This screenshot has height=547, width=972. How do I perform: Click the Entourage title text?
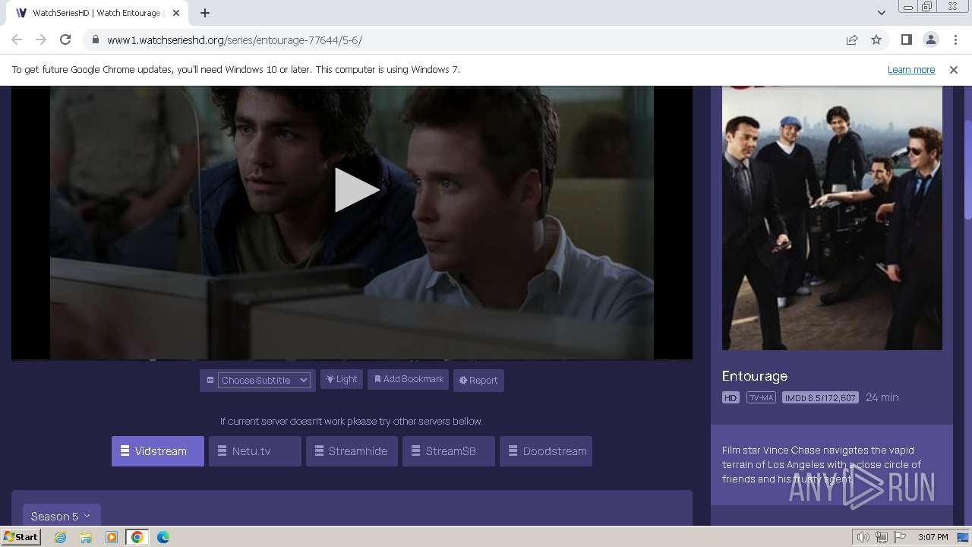pos(755,376)
